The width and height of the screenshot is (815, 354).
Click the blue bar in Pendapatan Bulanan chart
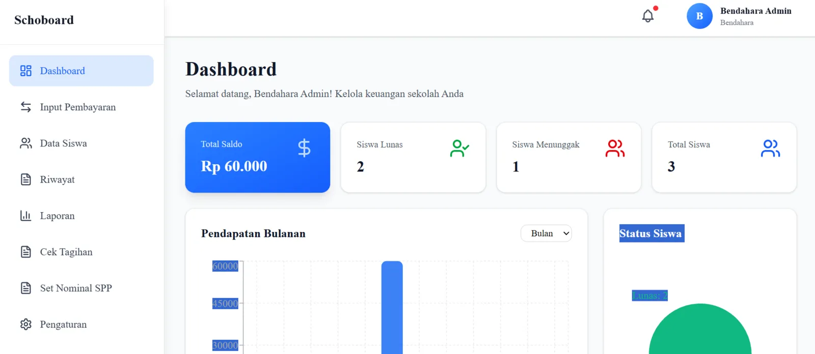pyautogui.click(x=392, y=307)
